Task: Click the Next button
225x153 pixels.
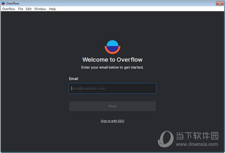Action: (x=112, y=106)
